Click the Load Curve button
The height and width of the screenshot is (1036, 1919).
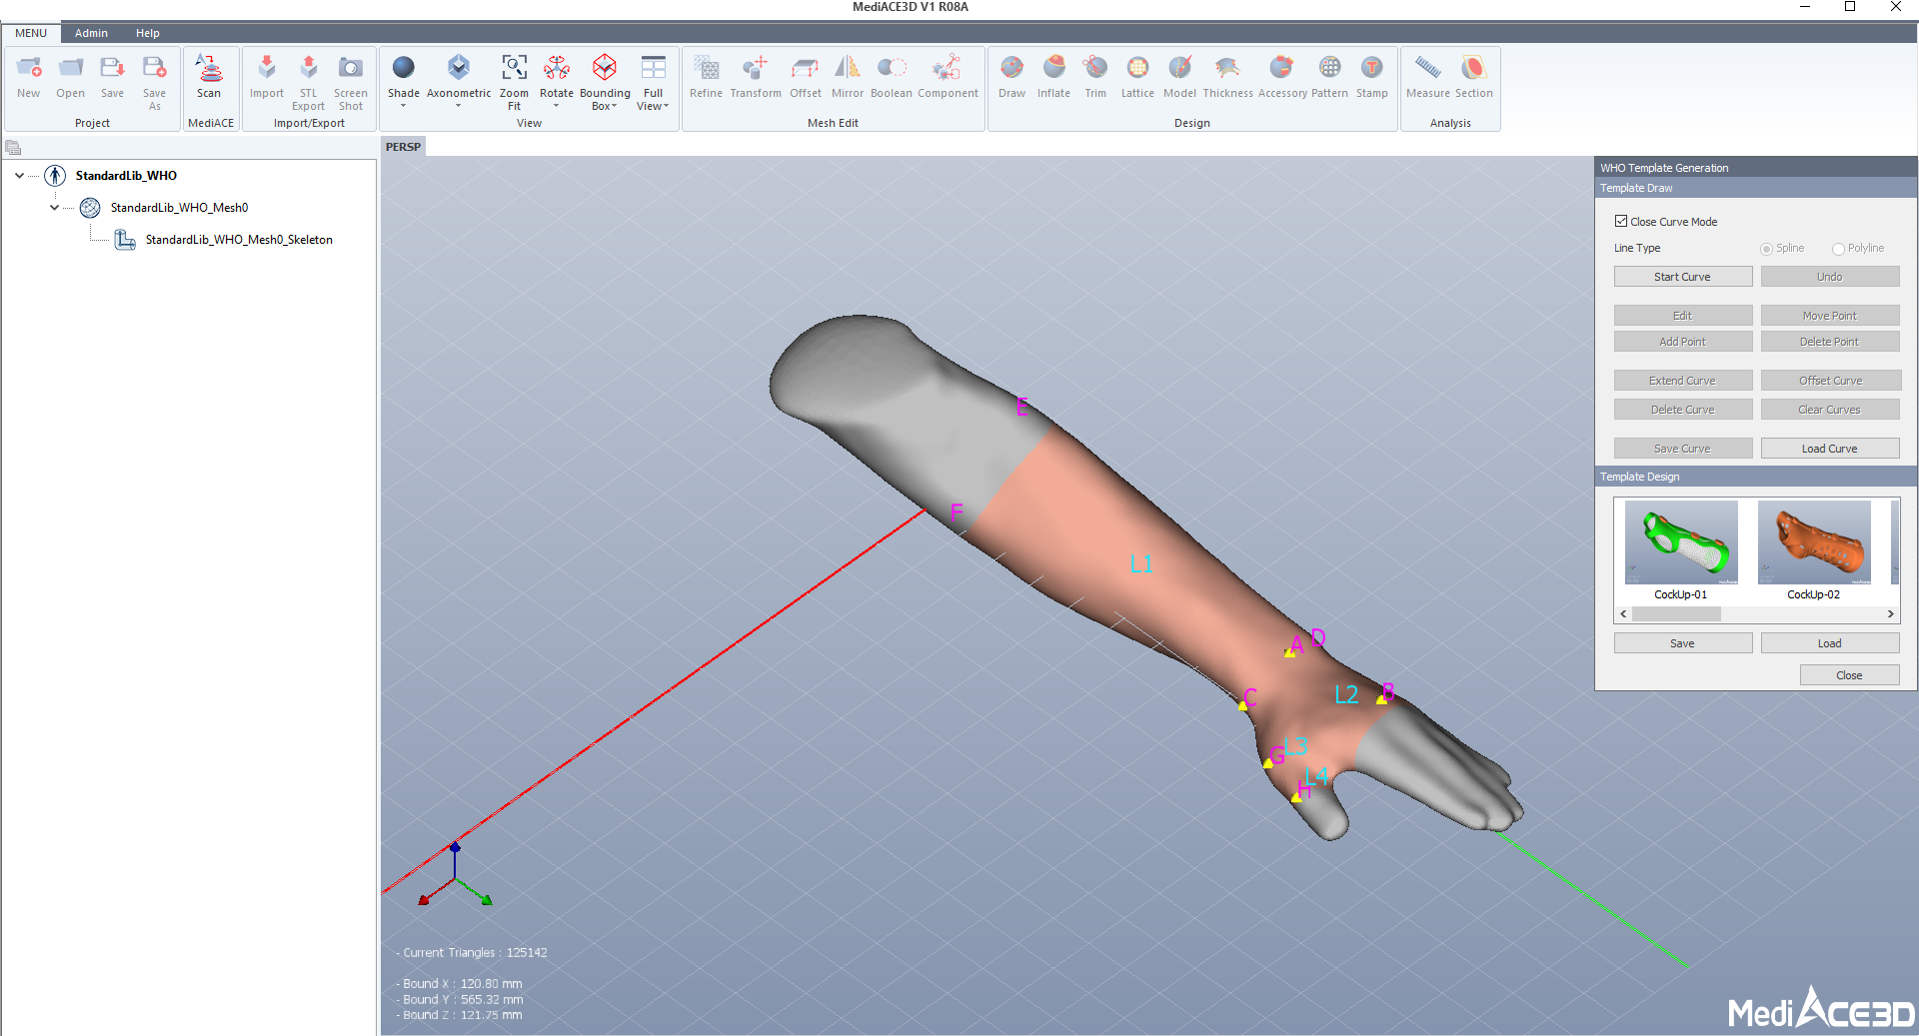pyautogui.click(x=1829, y=449)
